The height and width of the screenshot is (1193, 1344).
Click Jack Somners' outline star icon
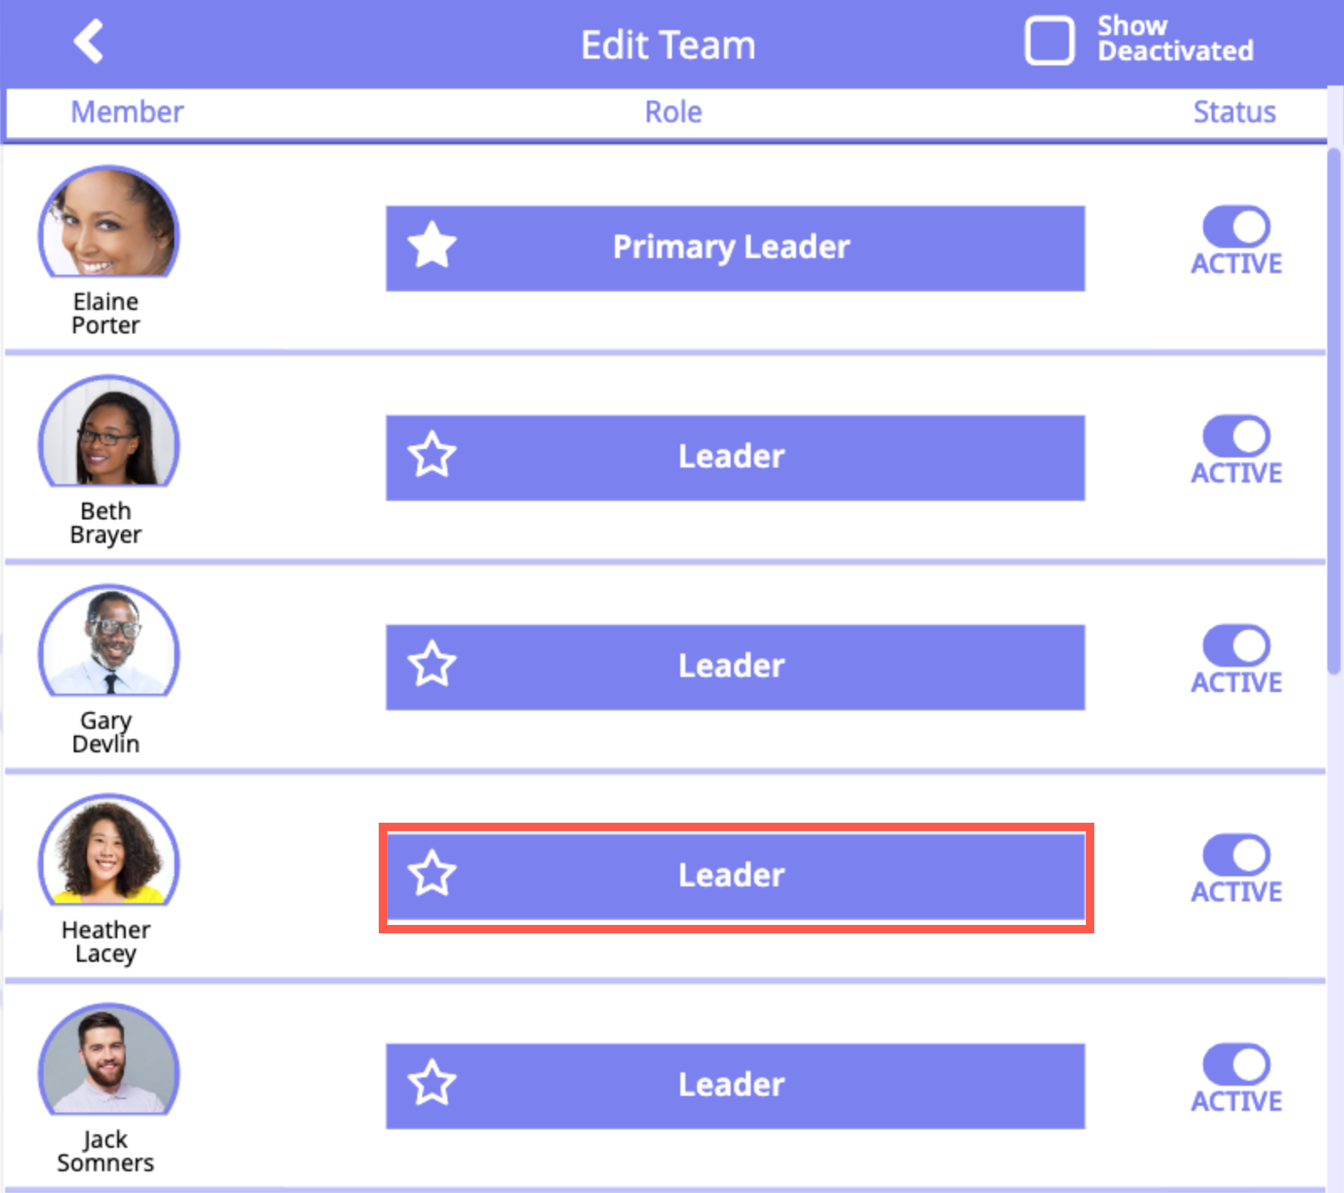pyautogui.click(x=432, y=1083)
